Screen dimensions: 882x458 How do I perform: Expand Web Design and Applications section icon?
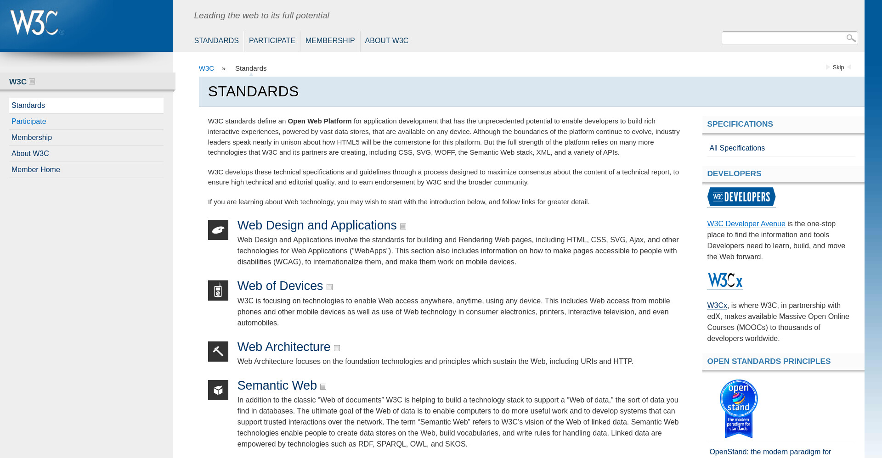403,227
